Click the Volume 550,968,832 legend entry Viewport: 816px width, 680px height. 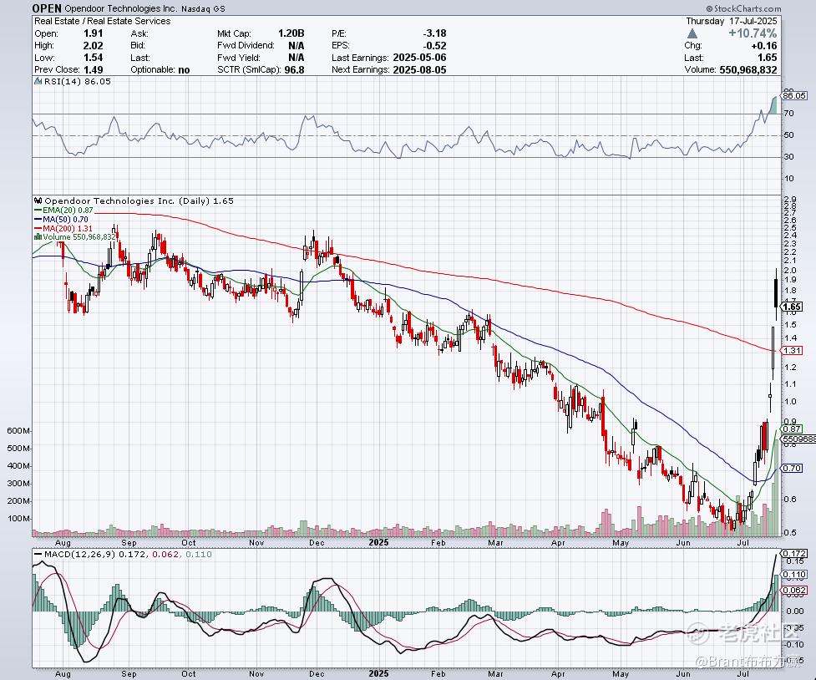79,237
